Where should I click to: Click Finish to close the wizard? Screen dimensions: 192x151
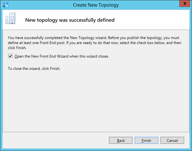[x=146, y=140]
